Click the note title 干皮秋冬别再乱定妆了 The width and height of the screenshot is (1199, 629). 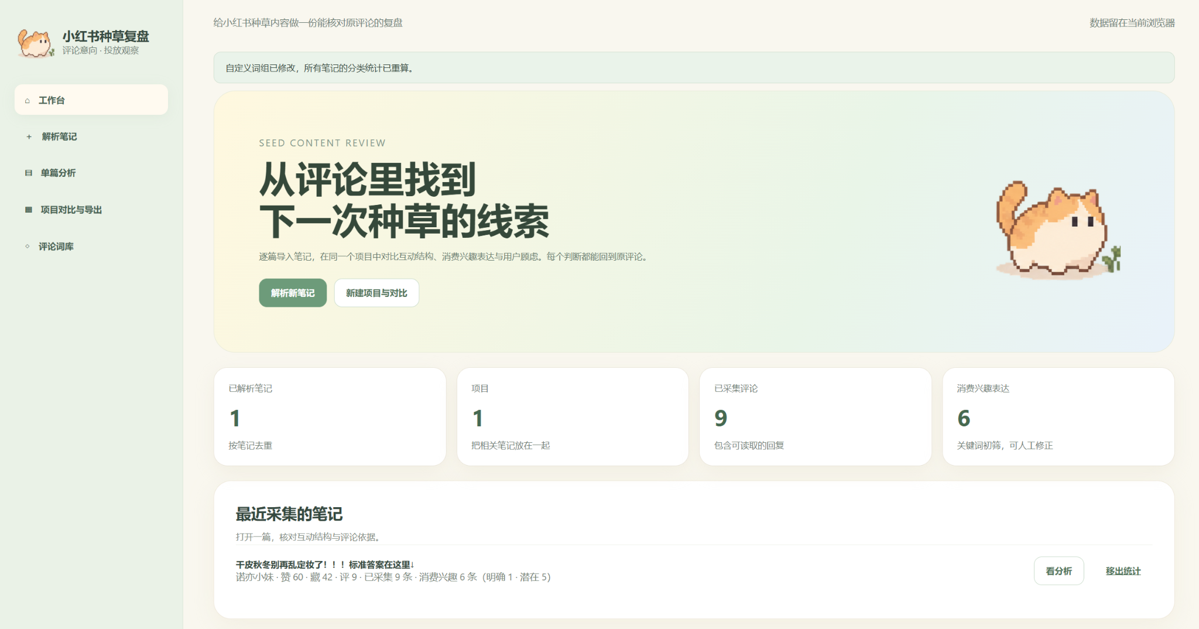pos(325,565)
